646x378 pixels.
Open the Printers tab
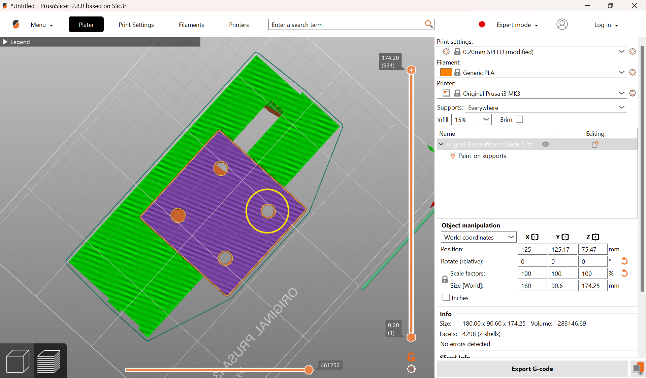coord(239,25)
